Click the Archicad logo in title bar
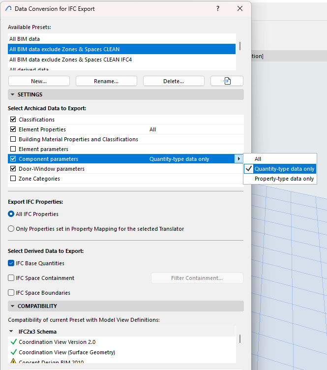Screen dimensions: 327x370 pos(8,8)
